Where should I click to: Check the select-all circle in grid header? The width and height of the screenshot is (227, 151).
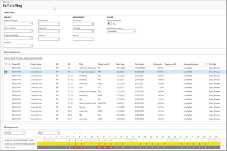point(6,64)
